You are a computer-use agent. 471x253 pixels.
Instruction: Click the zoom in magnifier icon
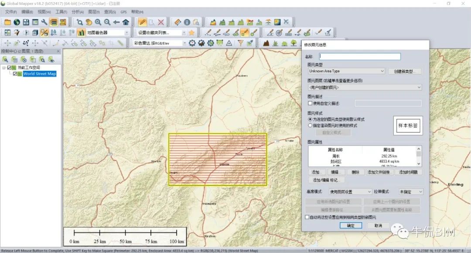pyautogui.click(x=98, y=22)
